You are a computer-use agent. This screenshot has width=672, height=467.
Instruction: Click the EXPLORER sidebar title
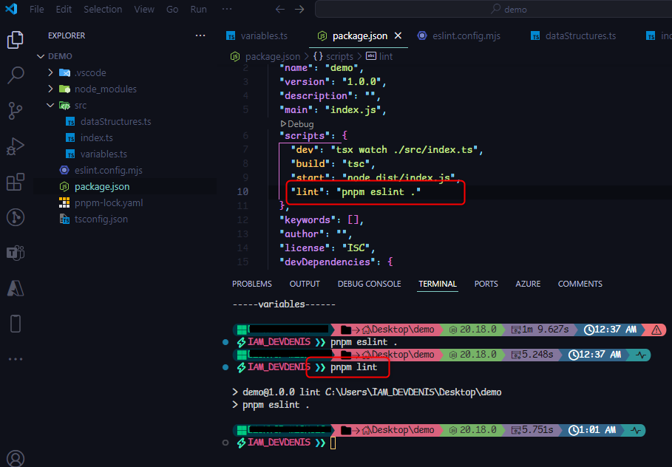67,35
